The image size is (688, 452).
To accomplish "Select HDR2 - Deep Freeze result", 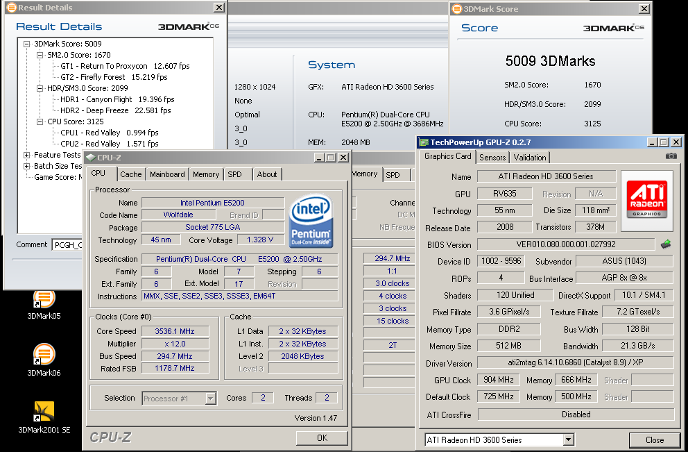I will coord(115,110).
